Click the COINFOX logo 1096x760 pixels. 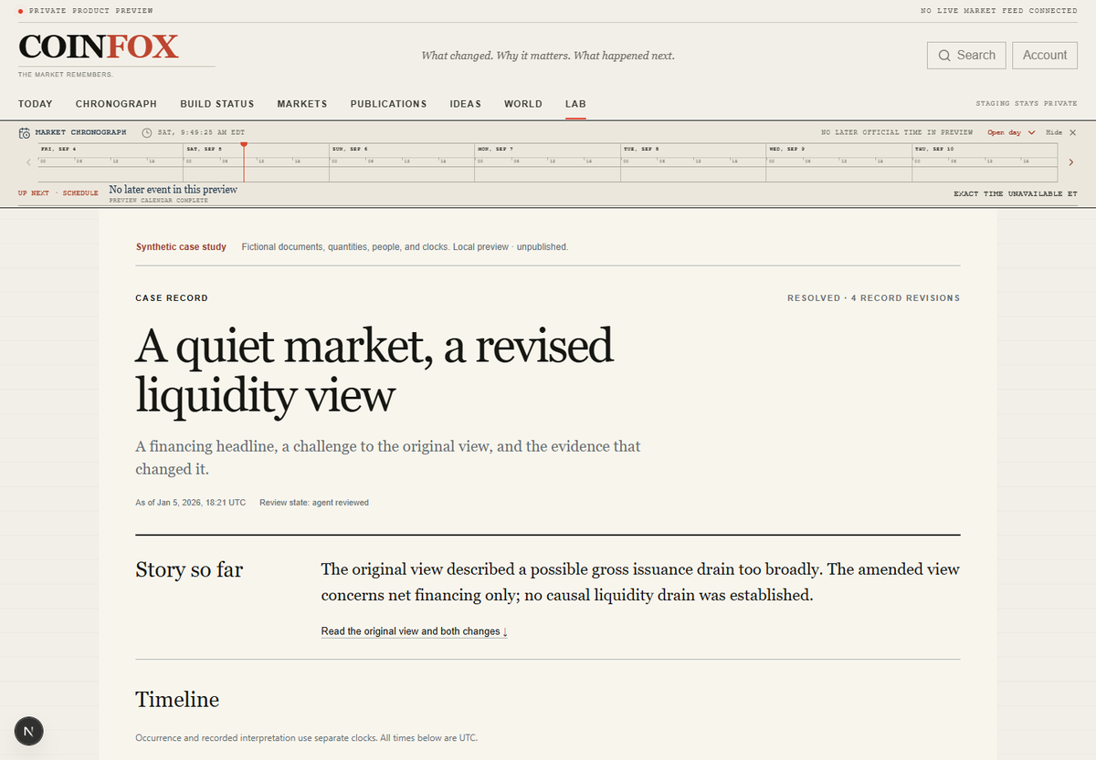tap(99, 47)
